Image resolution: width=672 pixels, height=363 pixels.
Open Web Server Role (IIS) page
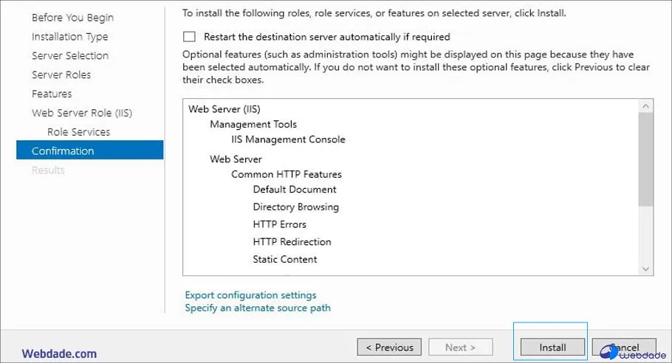pos(82,113)
